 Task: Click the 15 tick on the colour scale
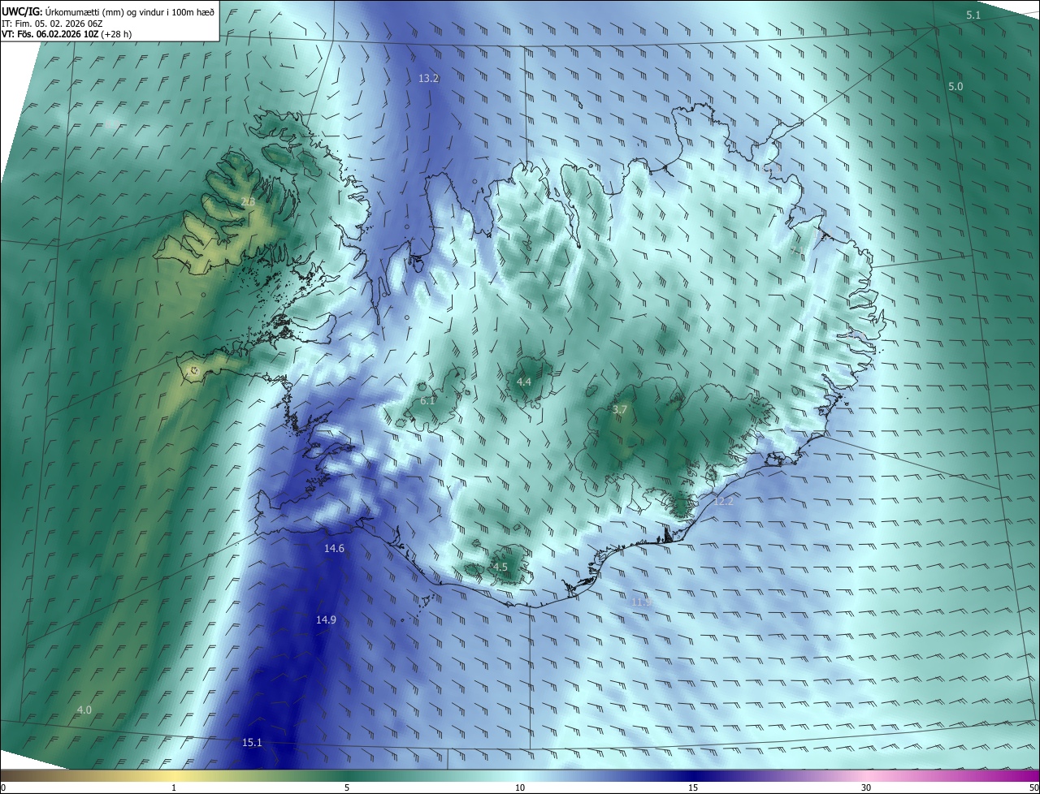(x=693, y=788)
